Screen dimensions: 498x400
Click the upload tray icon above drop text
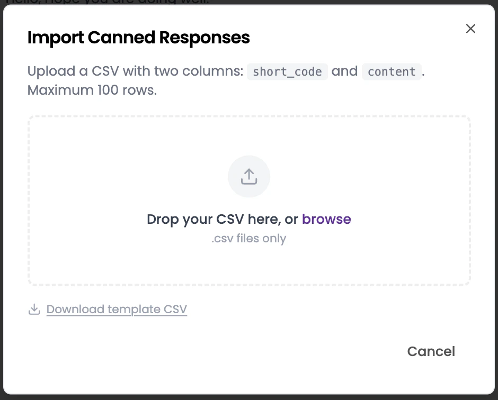[x=248, y=176]
